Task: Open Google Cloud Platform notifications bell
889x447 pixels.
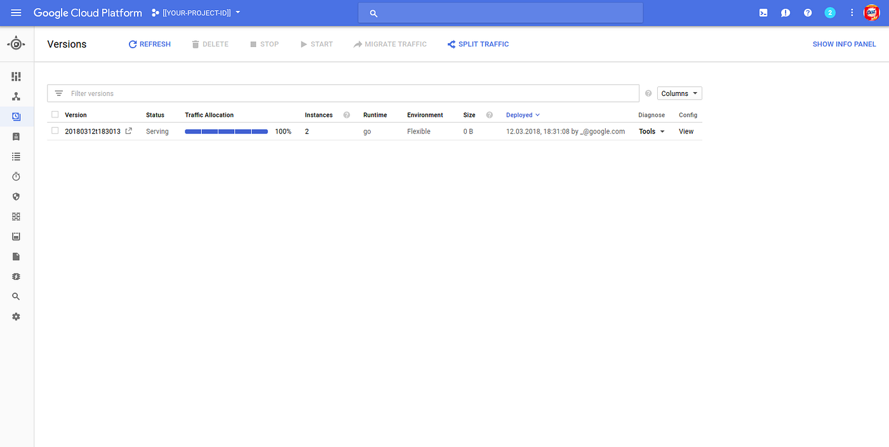Action: click(785, 13)
